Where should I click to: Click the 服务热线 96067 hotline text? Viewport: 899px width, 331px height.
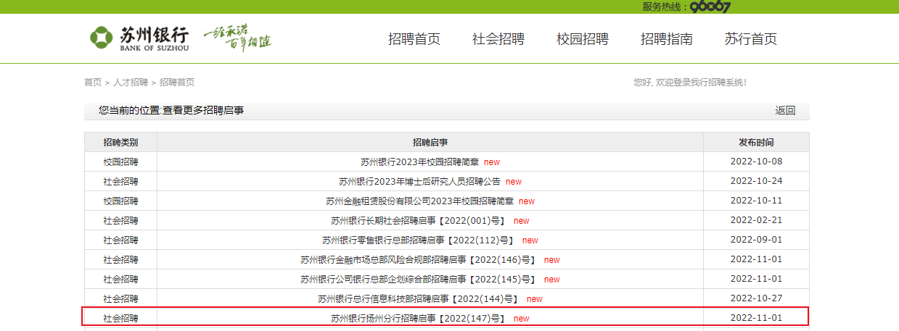tap(686, 7)
